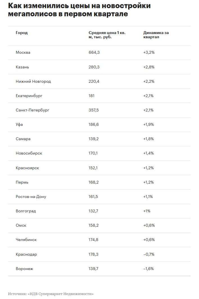Select the Нижний Новгород city name
Image resolution: width=199 pixels, height=299 pixels.
click(33, 81)
